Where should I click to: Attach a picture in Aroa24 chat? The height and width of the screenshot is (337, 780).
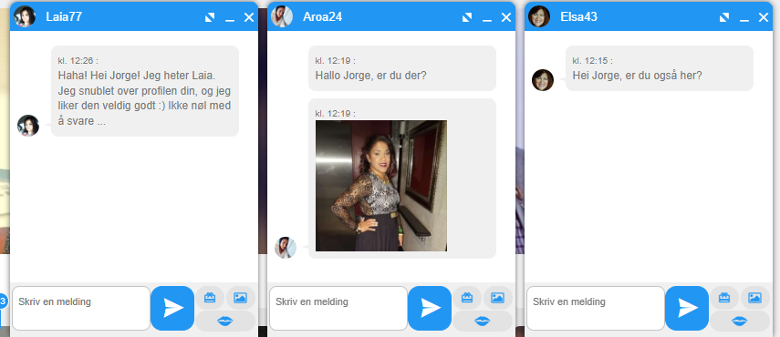[x=498, y=298]
